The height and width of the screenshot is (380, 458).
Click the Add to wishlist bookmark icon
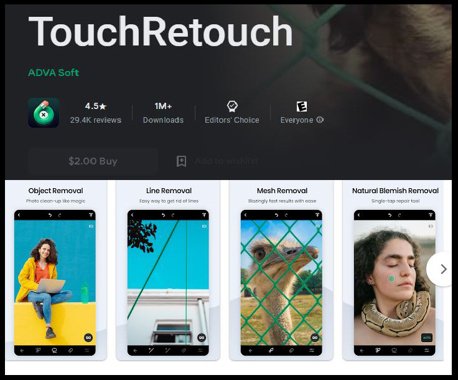click(x=181, y=161)
